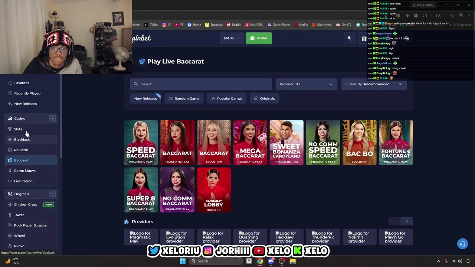Open Sort By: Recommended dropdown
The image size is (475, 267).
[x=373, y=84]
